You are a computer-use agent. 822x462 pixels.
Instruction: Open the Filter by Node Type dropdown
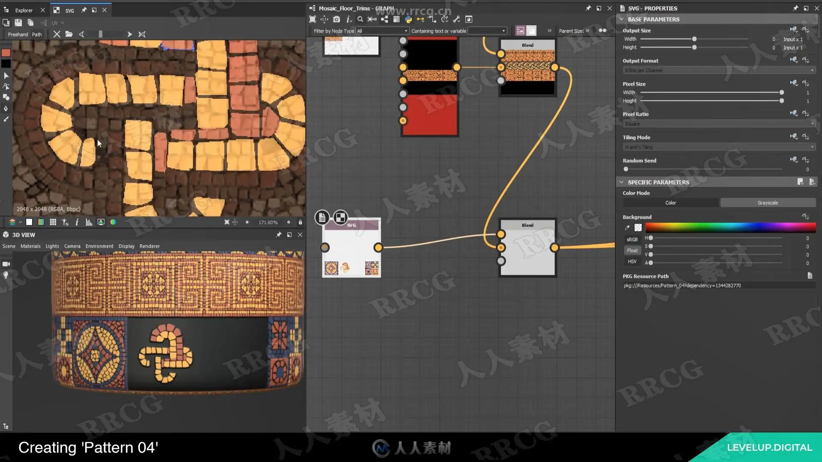(x=382, y=31)
